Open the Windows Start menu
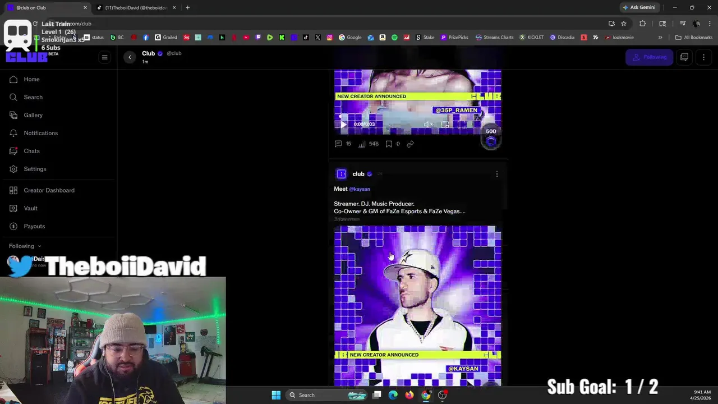Image resolution: width=718 pixels, height=404 pixels. tap(276, 395)
